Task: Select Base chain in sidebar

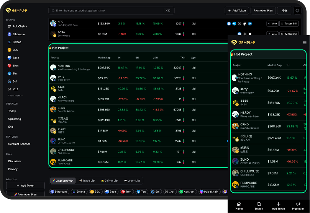Action: pos(13,58)
